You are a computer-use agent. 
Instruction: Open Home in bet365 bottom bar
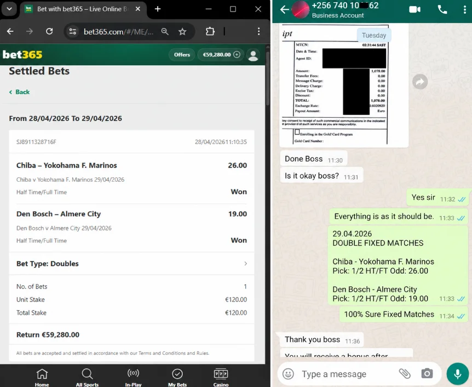point(42,377)
